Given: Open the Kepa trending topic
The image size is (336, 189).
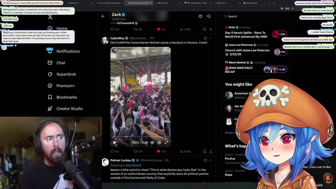Looking at the screenshot, I should click(x=228, y=175).
